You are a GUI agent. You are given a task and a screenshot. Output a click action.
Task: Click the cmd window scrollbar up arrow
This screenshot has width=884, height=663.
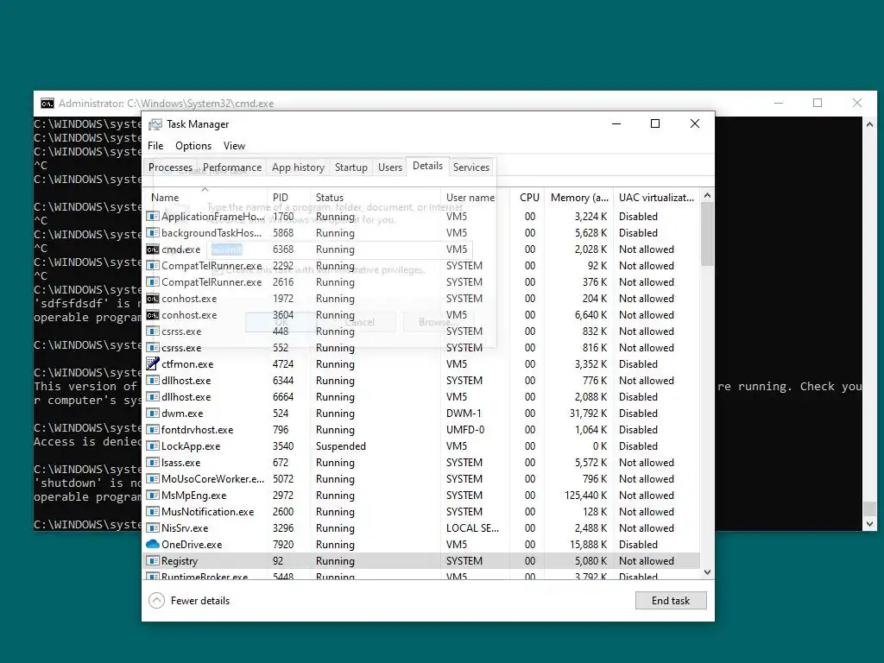coord(869,124)
